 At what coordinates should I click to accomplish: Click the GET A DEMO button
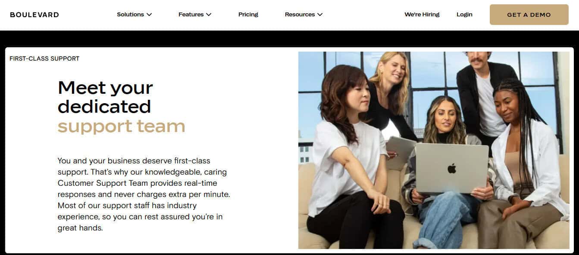coord(529,15)
